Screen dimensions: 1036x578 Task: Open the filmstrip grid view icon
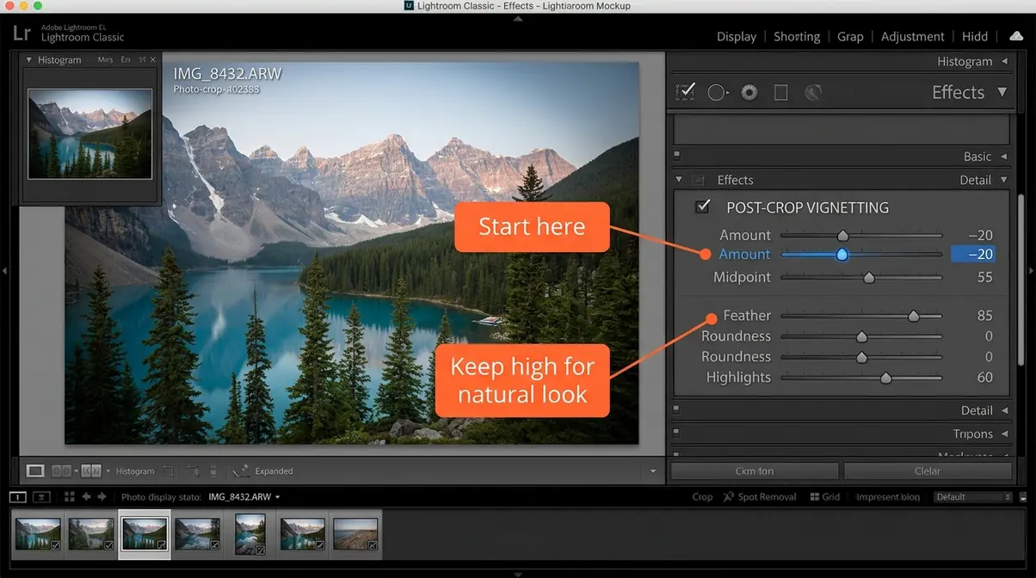coord(71,496)
